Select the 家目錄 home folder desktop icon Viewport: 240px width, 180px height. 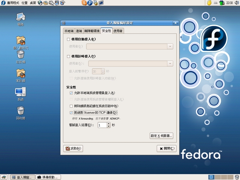[21, 76]
